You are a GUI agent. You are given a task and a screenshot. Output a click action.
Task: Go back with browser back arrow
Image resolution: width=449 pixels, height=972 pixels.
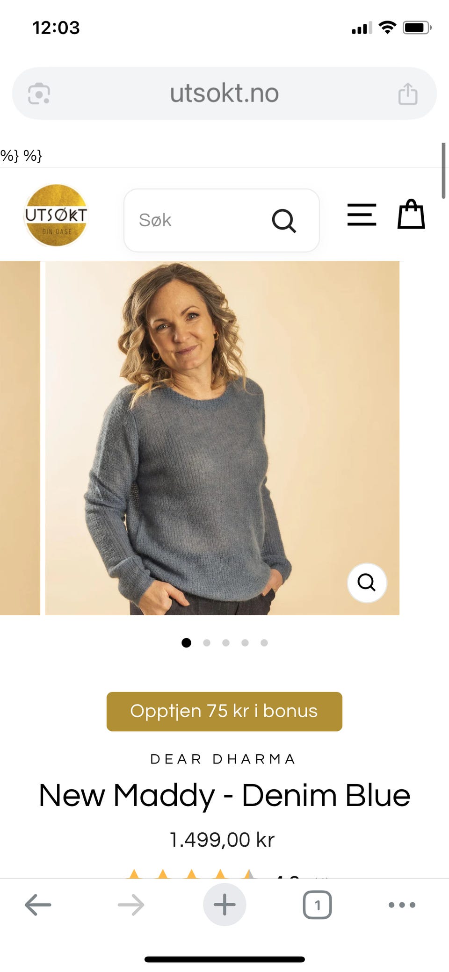click(x=38, y=905)
